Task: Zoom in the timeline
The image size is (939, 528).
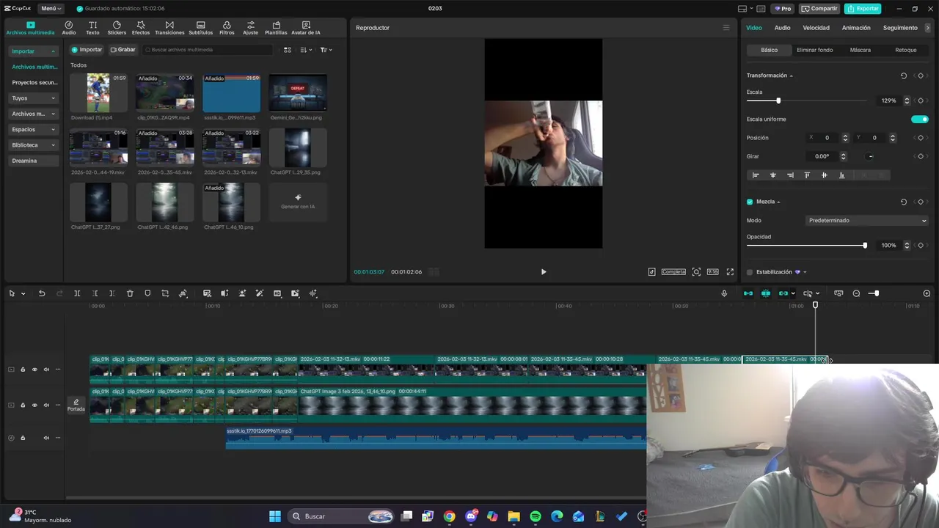Action: coord(927,293)
